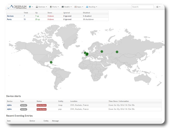Click the Ports link in summary table

tap(9, 19)
